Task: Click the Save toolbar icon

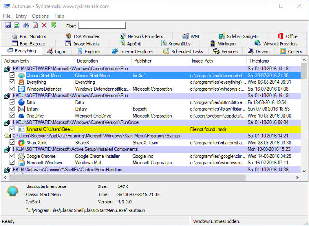Action: pyautogui.click(x=8, y=25)
